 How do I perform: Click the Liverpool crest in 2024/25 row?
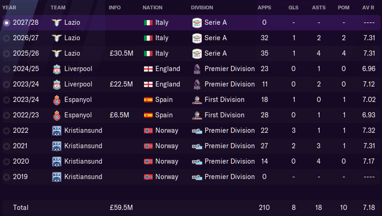pyautogui.click(x=56, y=69)
